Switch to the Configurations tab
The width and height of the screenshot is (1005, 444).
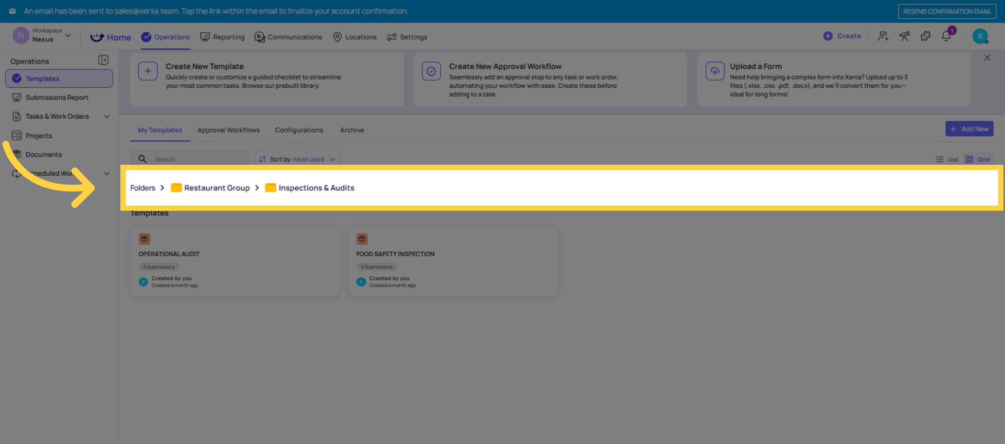[299, 130]
